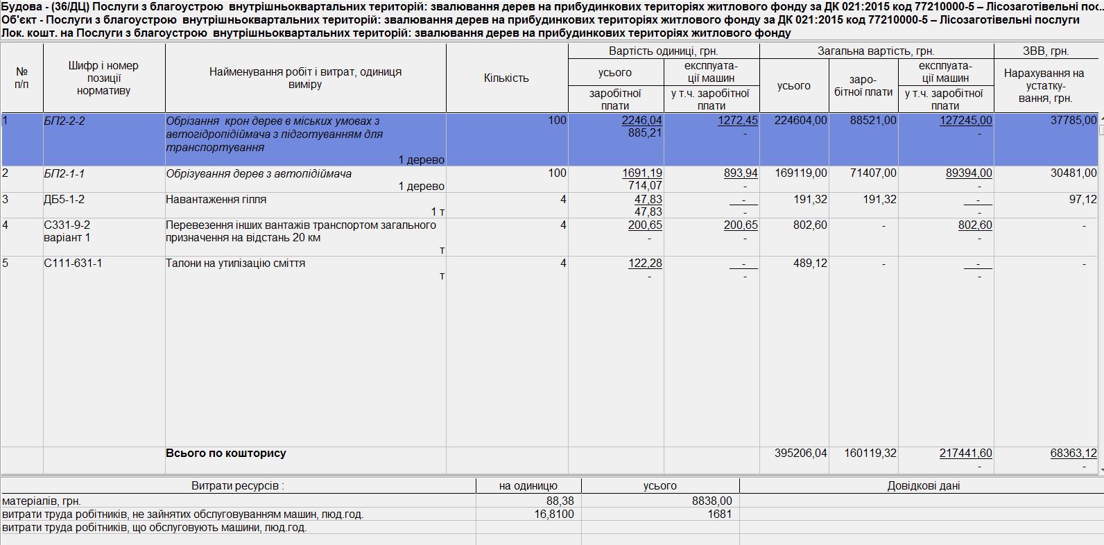Select the unit cost 1691,19
The image size is (1104, 545).
641,173
